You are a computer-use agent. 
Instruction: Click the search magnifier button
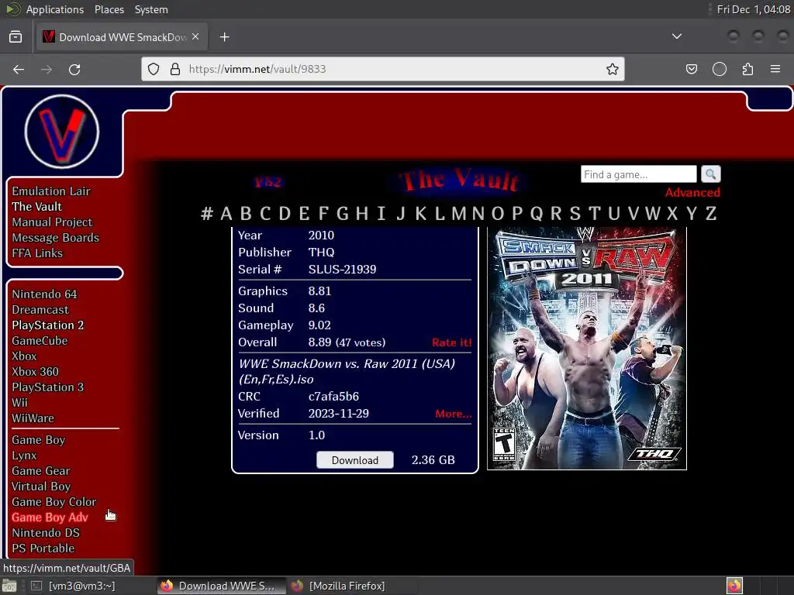(x=711, y=174)
